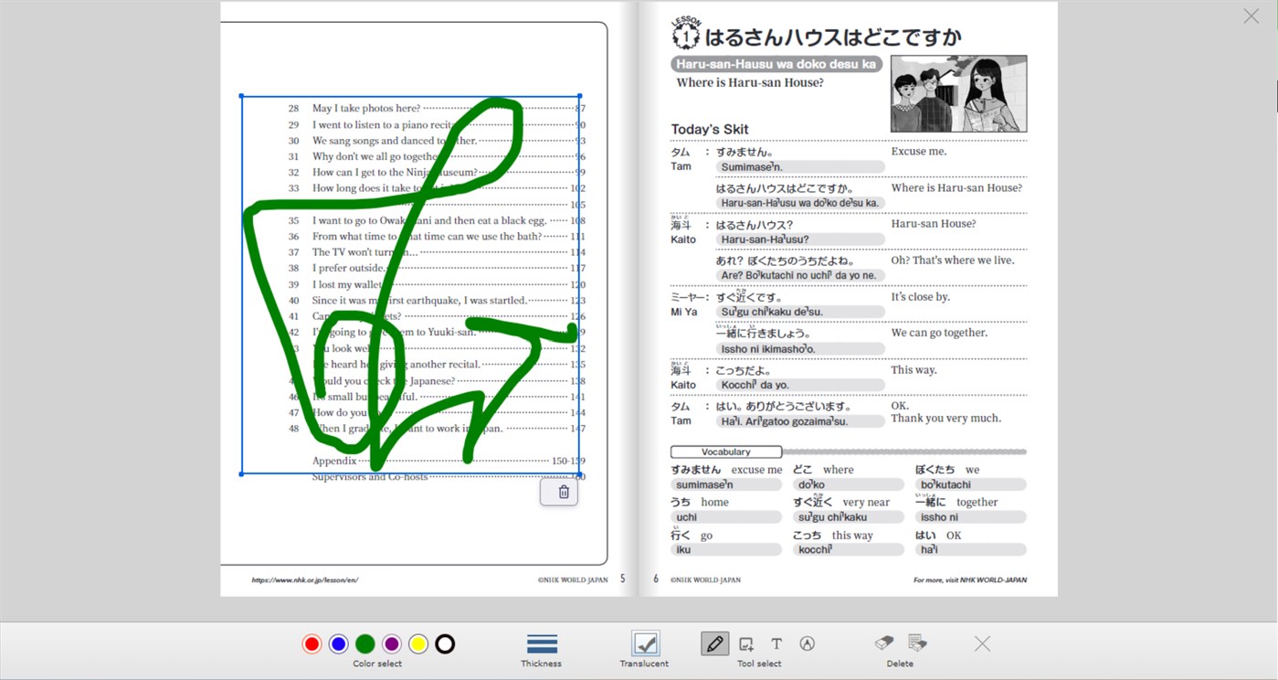Choose the Eraser tool under Delete
The width and height of the screenshot is (1278, 680).
pos(882,643)
